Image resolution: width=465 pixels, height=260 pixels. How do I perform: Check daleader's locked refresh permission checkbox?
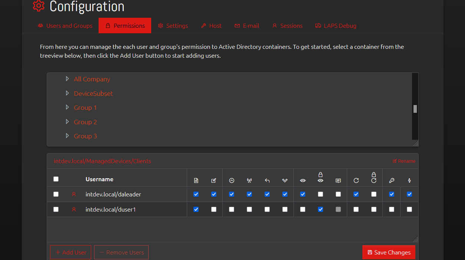tap(374, 194)
